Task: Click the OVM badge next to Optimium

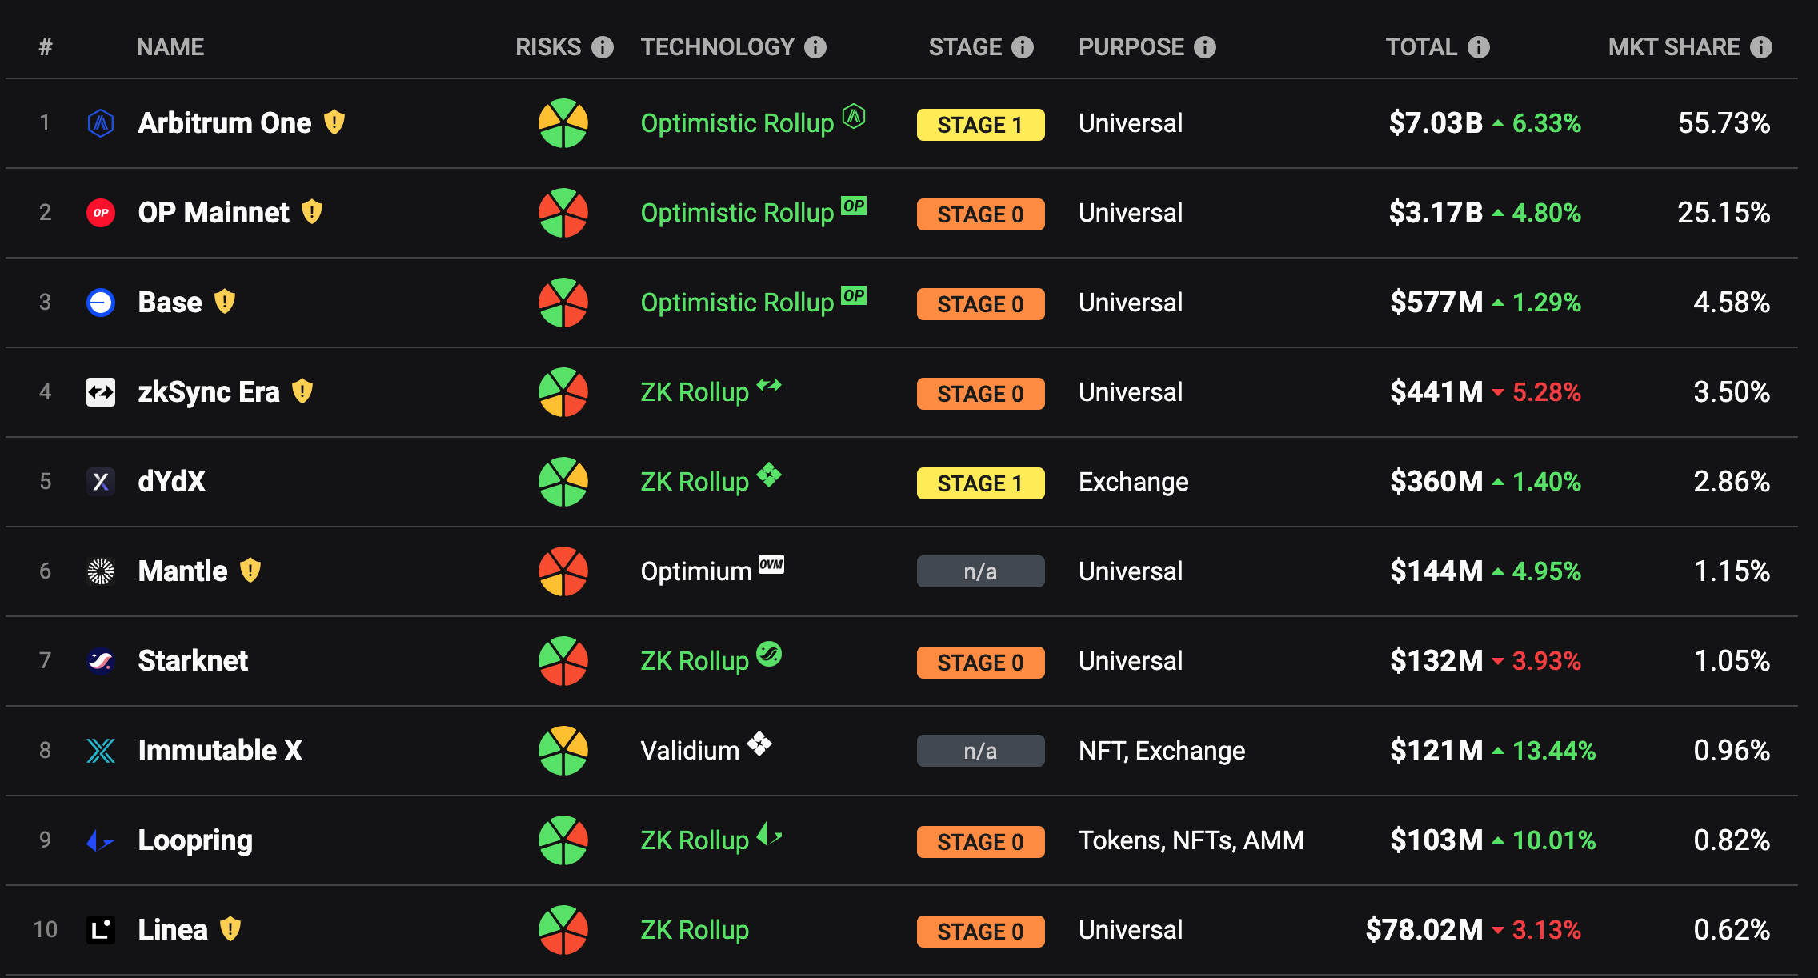Action: 771,564
